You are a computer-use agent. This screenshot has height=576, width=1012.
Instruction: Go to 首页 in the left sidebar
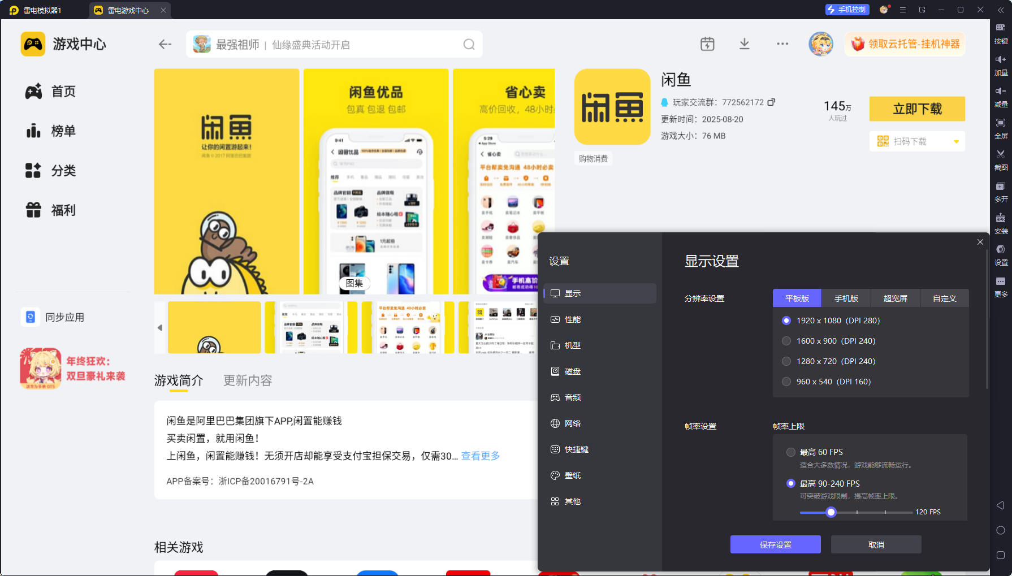(50, 92)
